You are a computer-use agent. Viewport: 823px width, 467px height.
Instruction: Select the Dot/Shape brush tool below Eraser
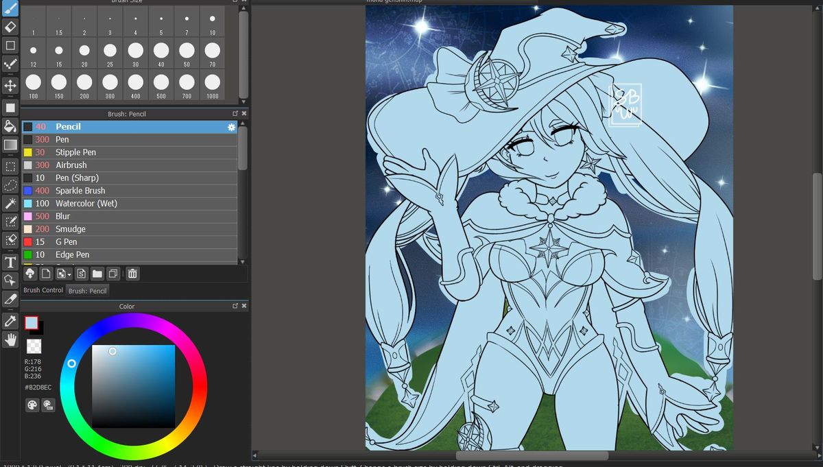pos(10,45)
